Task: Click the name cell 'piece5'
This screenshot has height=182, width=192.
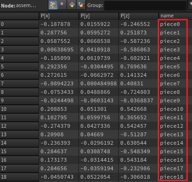Action: click(x=170, y=66)
